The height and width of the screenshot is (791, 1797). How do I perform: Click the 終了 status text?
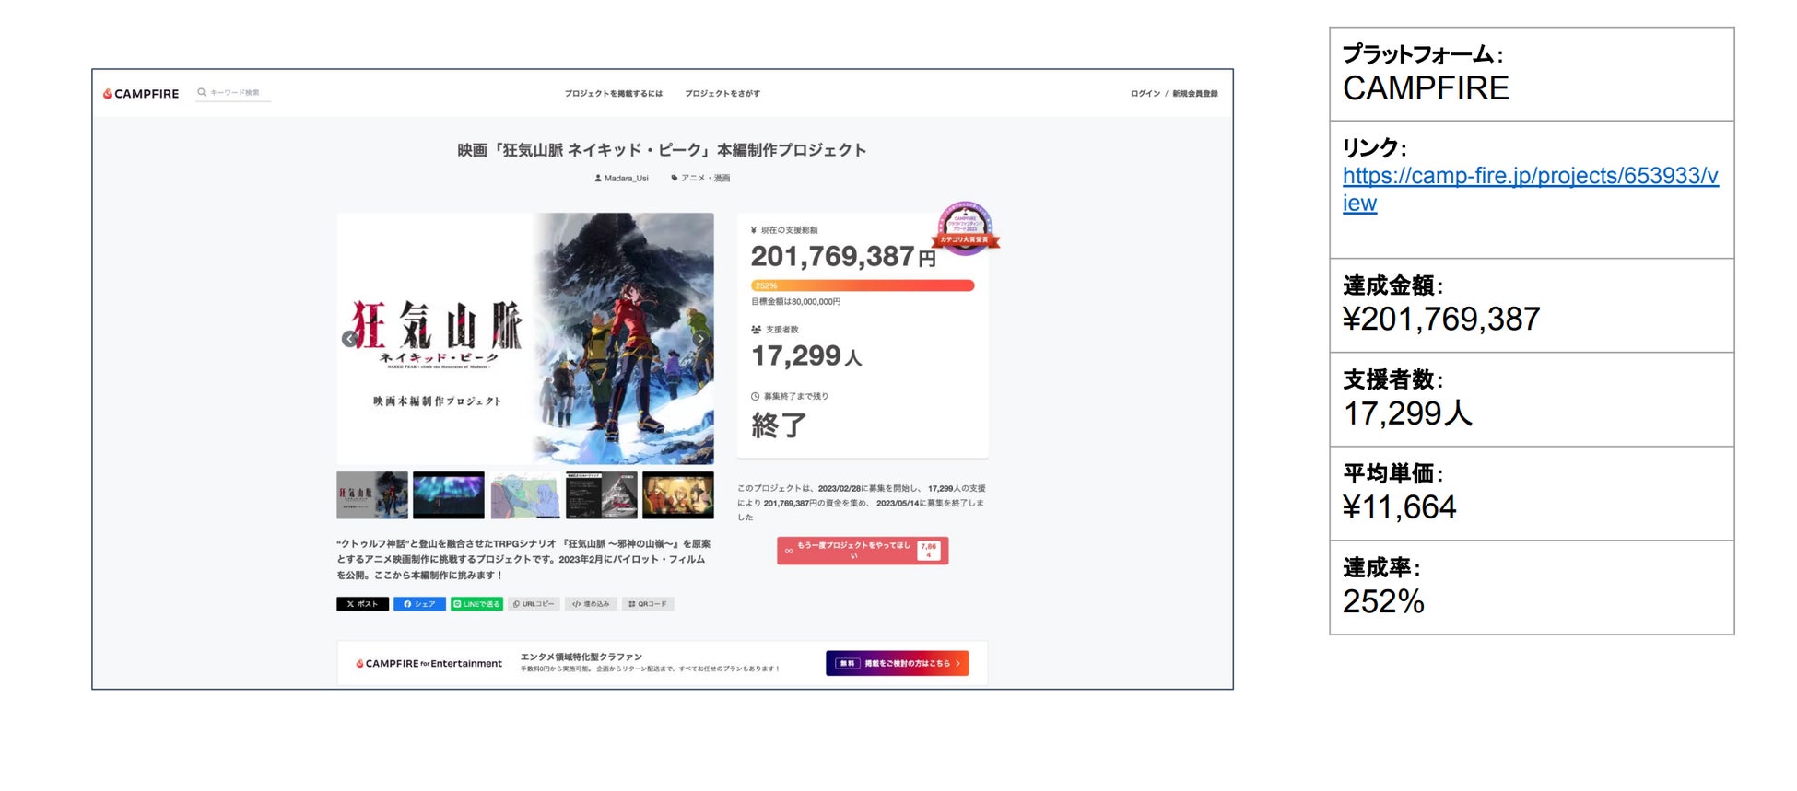[779, 425]
